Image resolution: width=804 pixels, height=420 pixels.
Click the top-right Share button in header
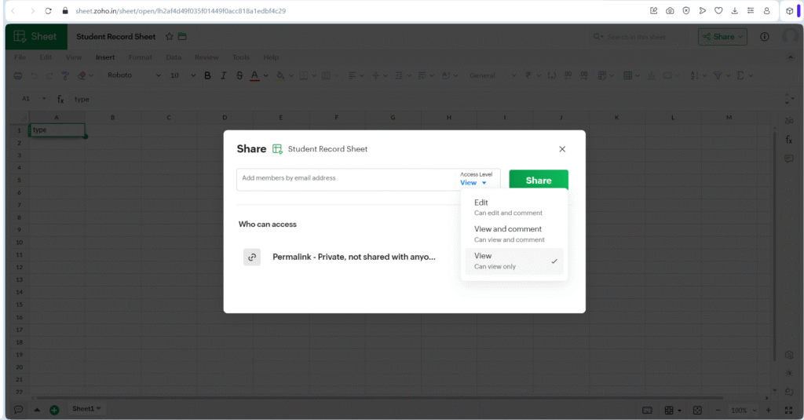722,37
